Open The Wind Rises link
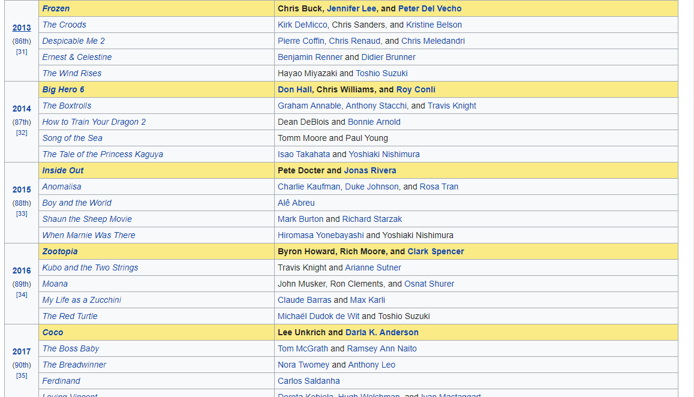This screenshot has height=397, width=694. coord(72,73)
